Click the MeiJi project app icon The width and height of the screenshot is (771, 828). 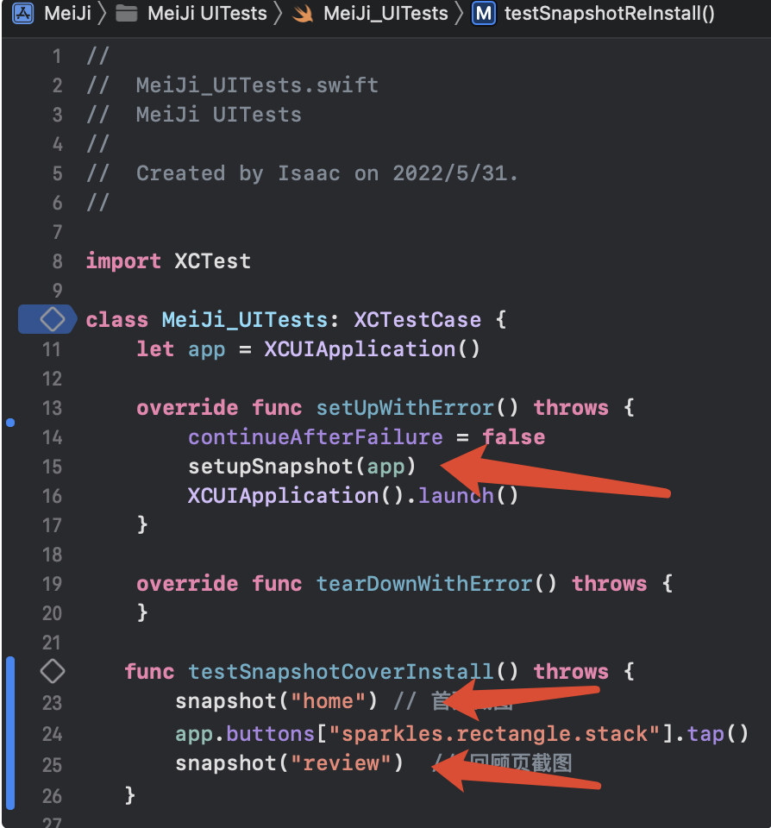pos(22,13)
